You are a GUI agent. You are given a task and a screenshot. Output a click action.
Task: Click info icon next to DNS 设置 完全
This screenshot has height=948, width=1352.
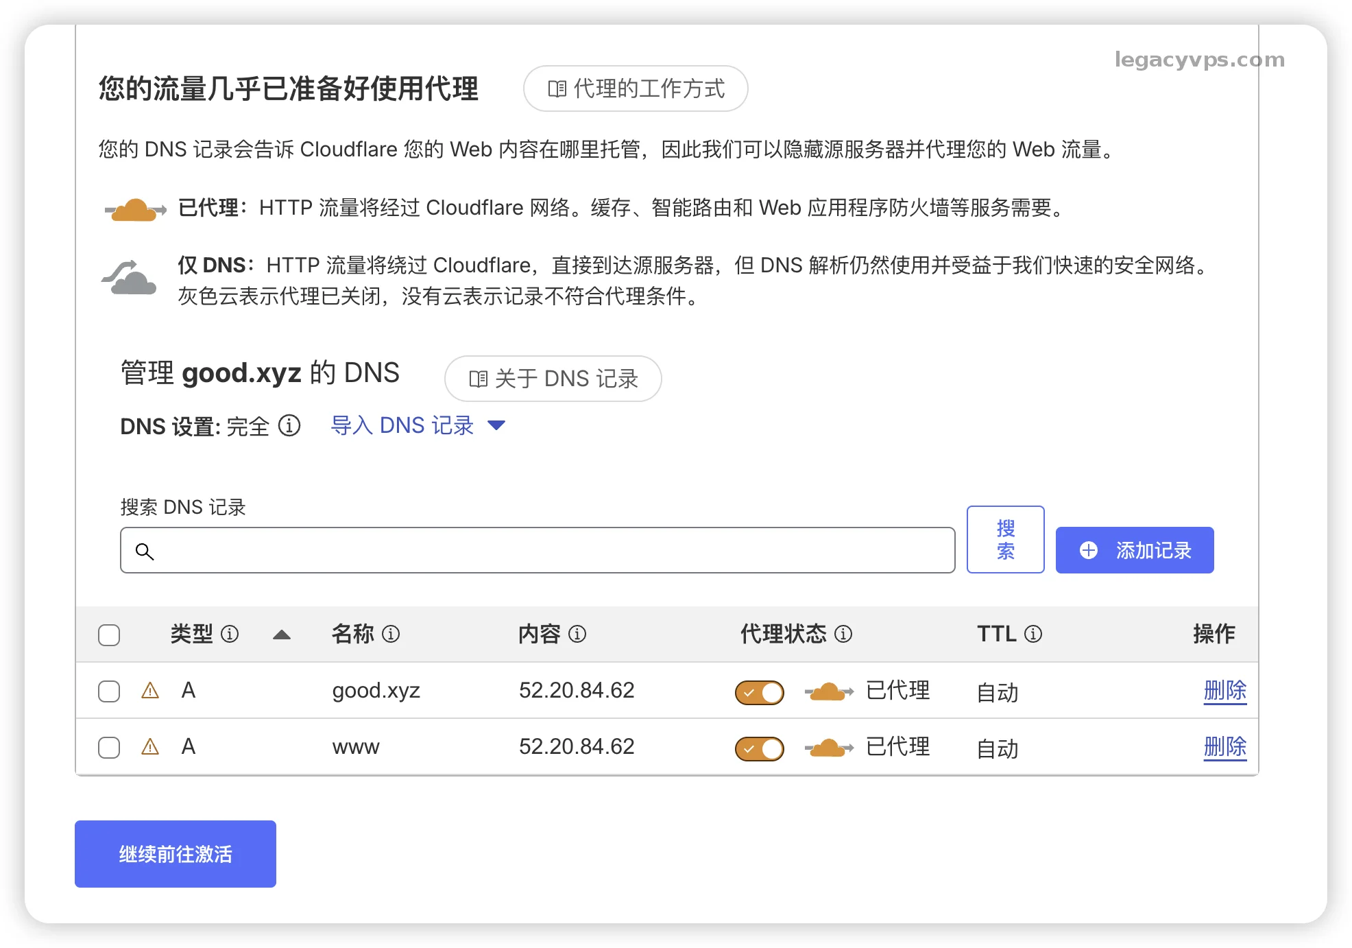coord(289,426)
